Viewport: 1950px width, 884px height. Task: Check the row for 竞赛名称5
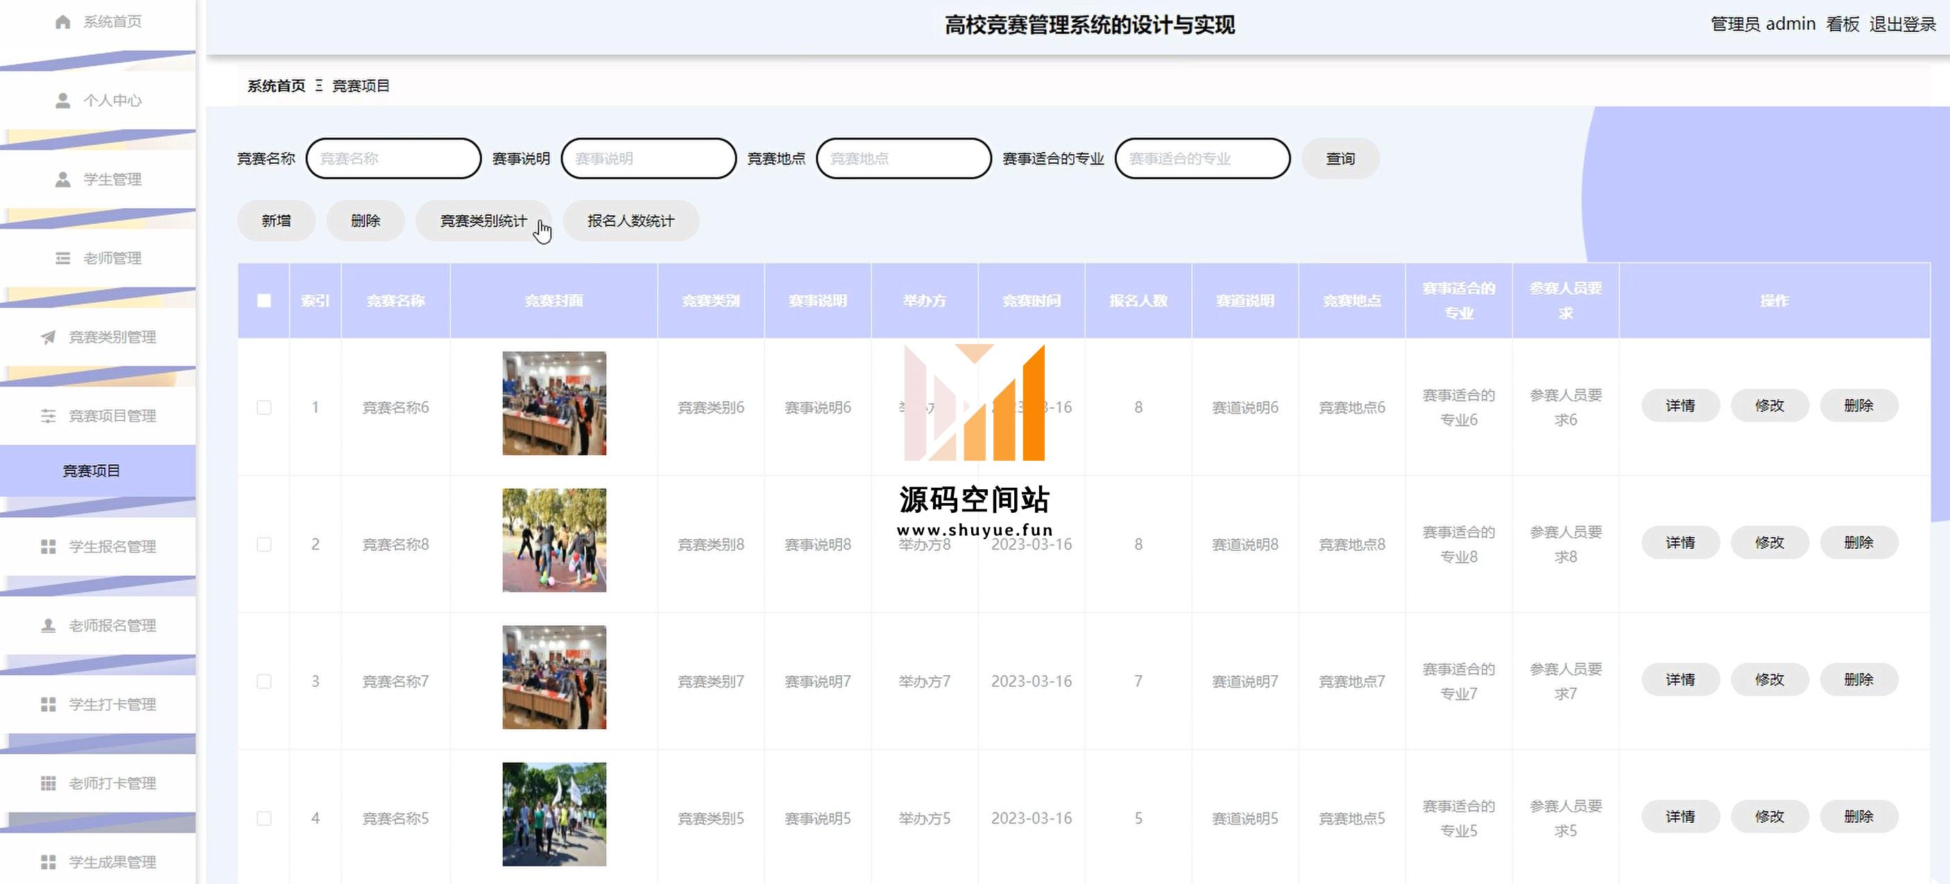[x=264, y=818]
